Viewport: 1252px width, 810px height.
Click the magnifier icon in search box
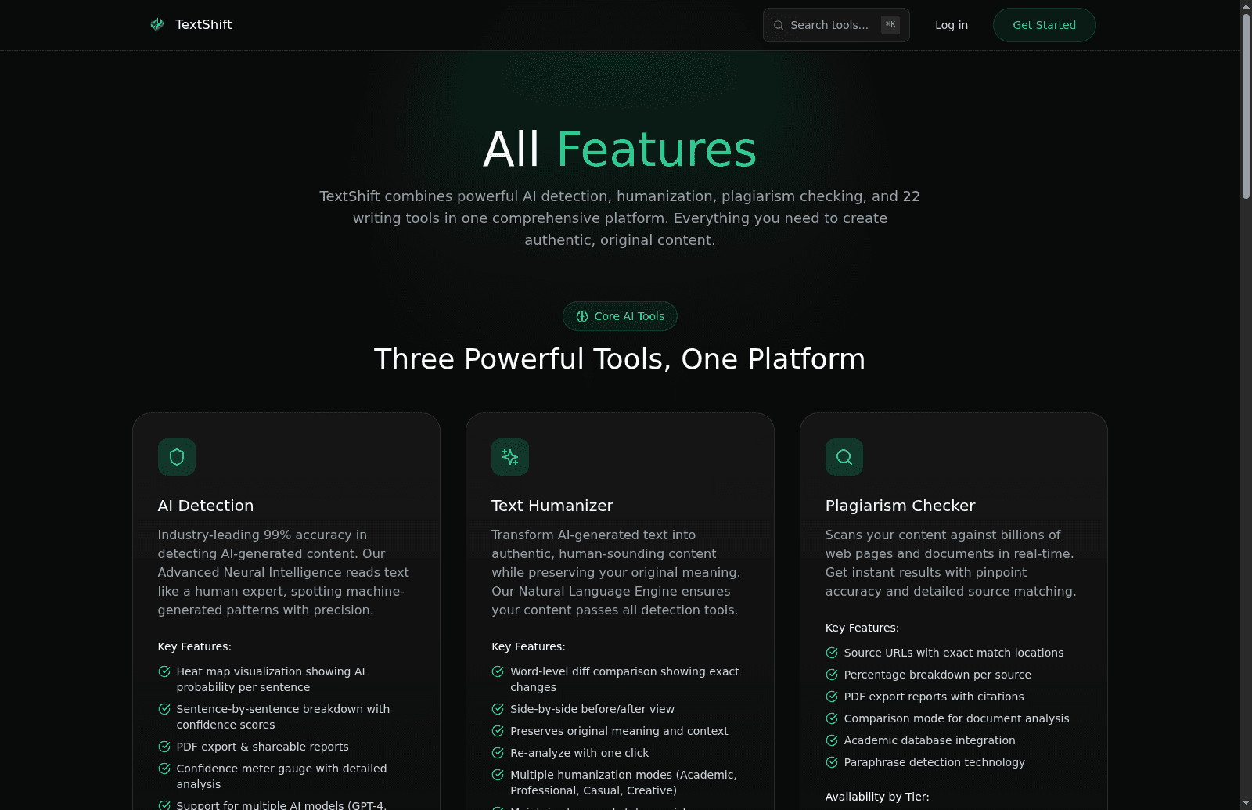pyautogui.click(x=779, y=25)
